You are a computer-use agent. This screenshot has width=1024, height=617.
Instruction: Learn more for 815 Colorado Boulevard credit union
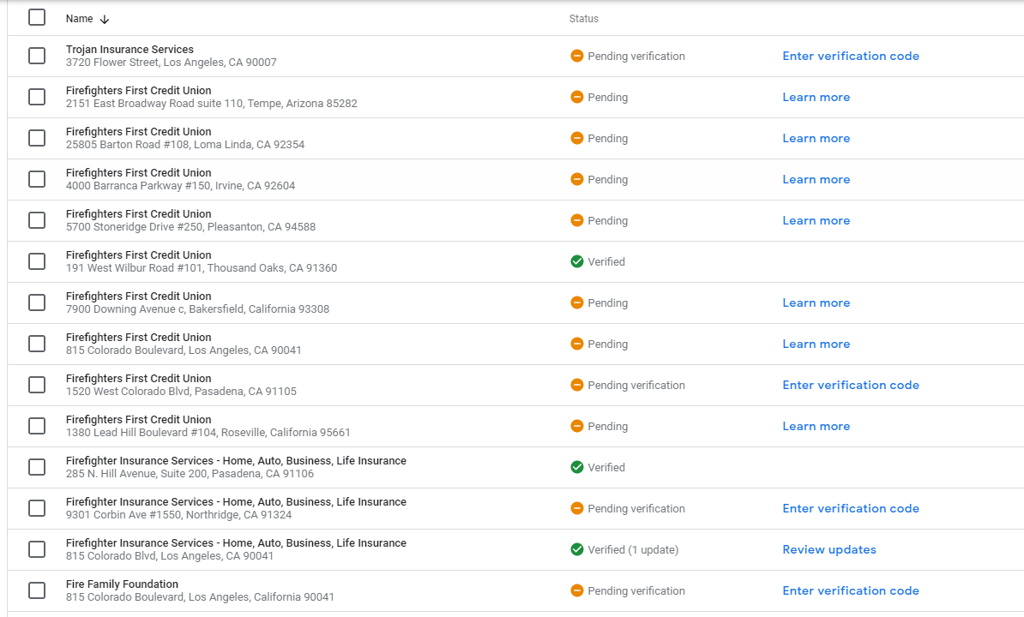pyautogui.click(x=816, y=344)
